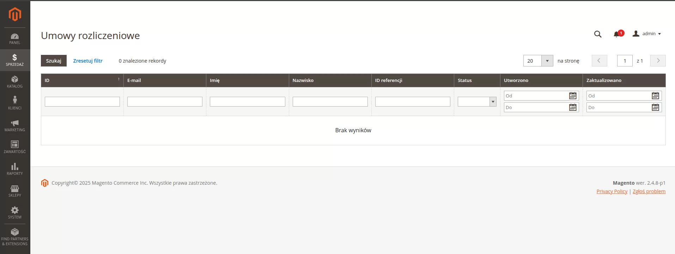The width and height of the screenshot is (675, 254).
Task: Open calendar for Zaktualizowano Od date
Action: (655, 96)
